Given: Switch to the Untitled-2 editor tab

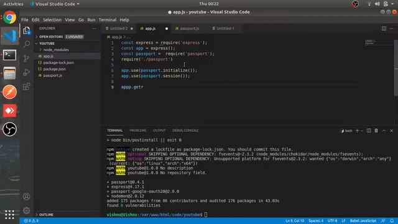Looking at the screenshot, I should (x=119, y=29).
